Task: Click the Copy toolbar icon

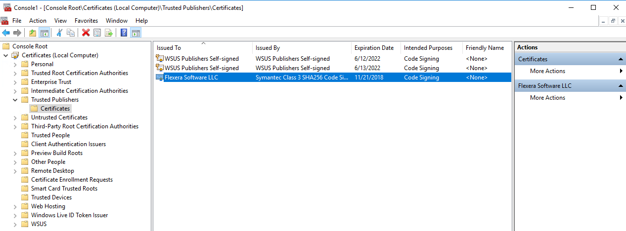Action: tap(71, 33)
